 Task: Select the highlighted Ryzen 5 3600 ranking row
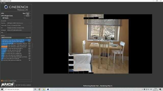(16, 47)
